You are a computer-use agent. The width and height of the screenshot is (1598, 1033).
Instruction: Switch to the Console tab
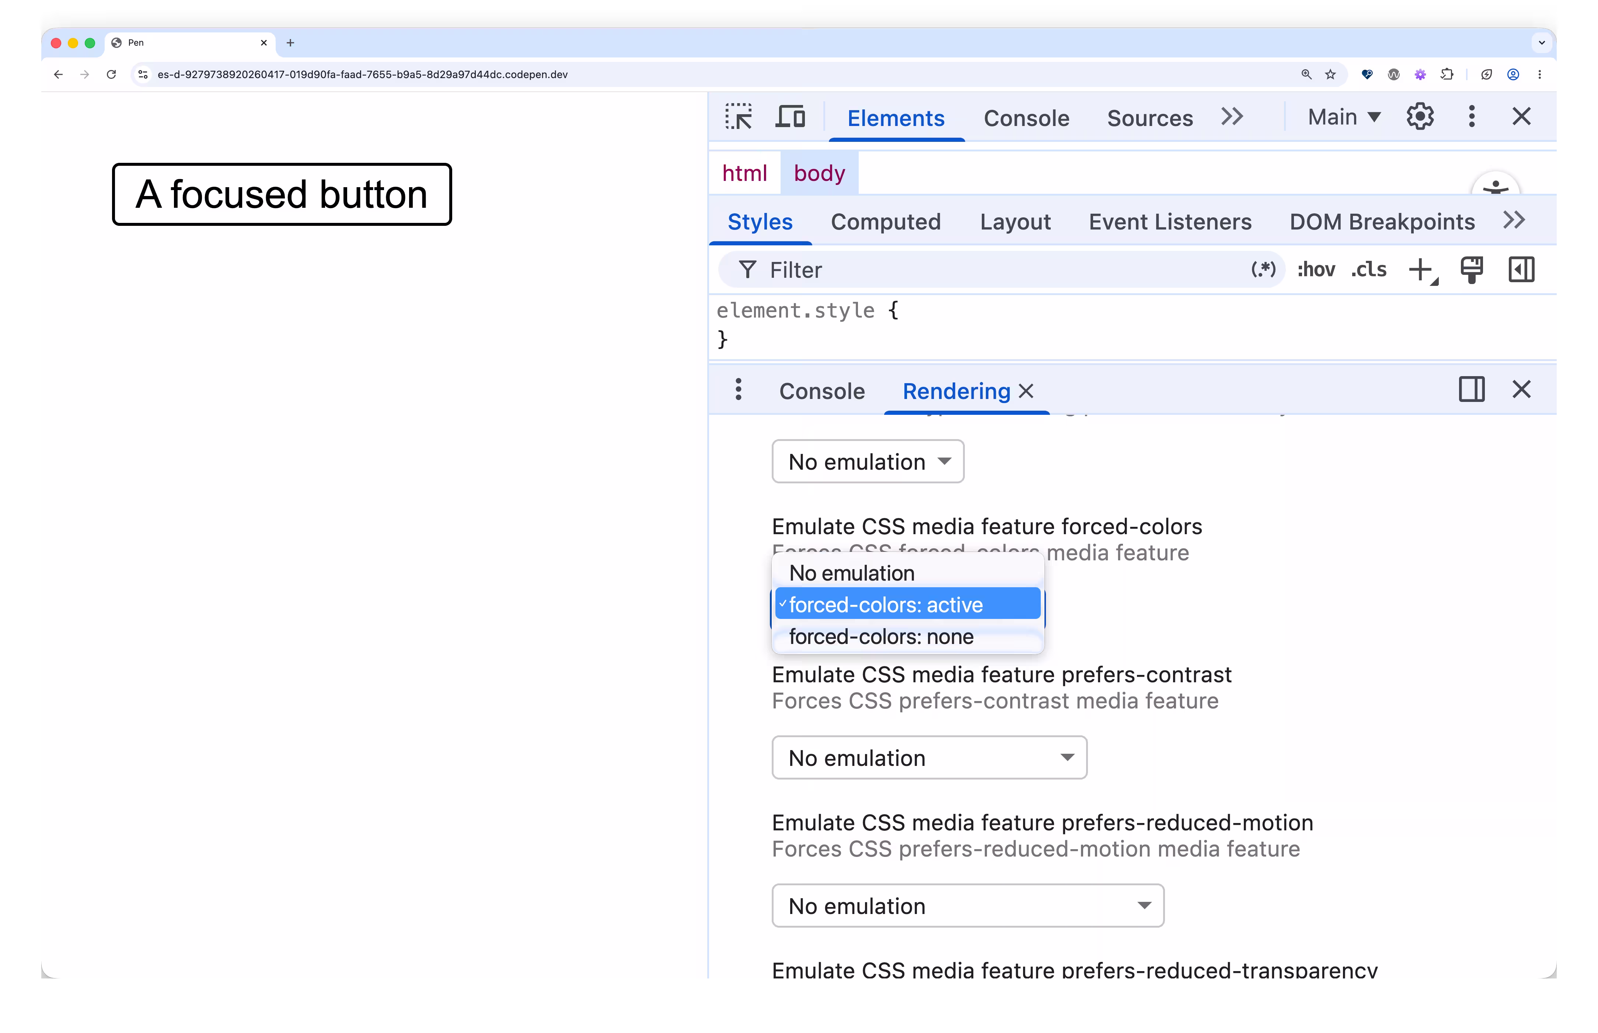[1026, 118]
